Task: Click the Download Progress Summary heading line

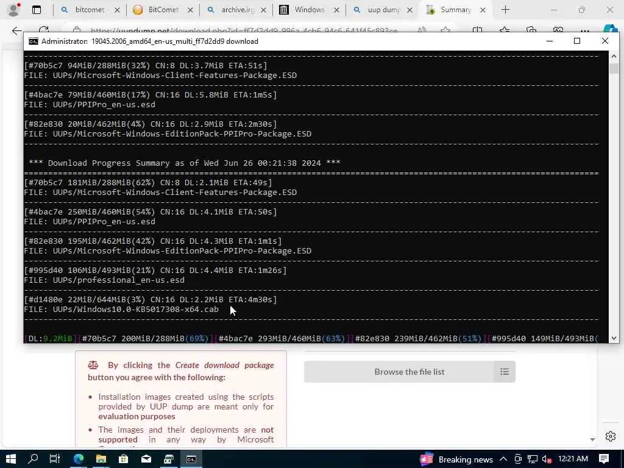Action: [x=184, y=163]
